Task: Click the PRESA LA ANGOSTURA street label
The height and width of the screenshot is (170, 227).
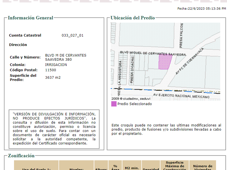Action: (x=120, y=76)
